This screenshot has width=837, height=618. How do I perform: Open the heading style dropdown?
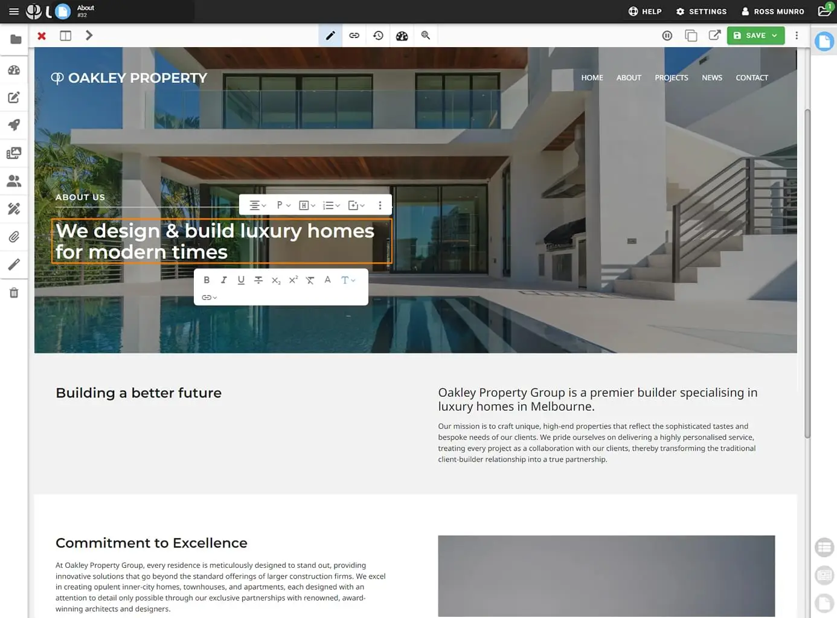[307, 205]
